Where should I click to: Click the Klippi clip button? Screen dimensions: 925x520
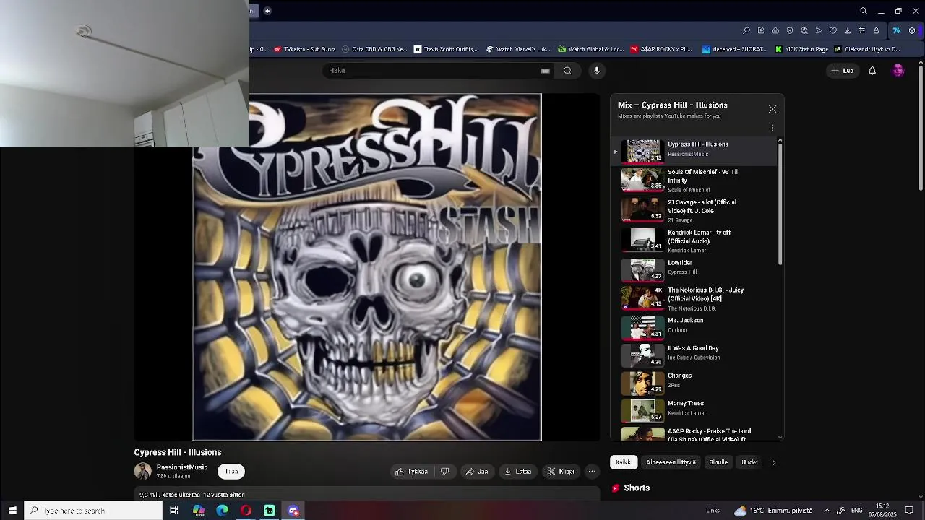[561, 472]
